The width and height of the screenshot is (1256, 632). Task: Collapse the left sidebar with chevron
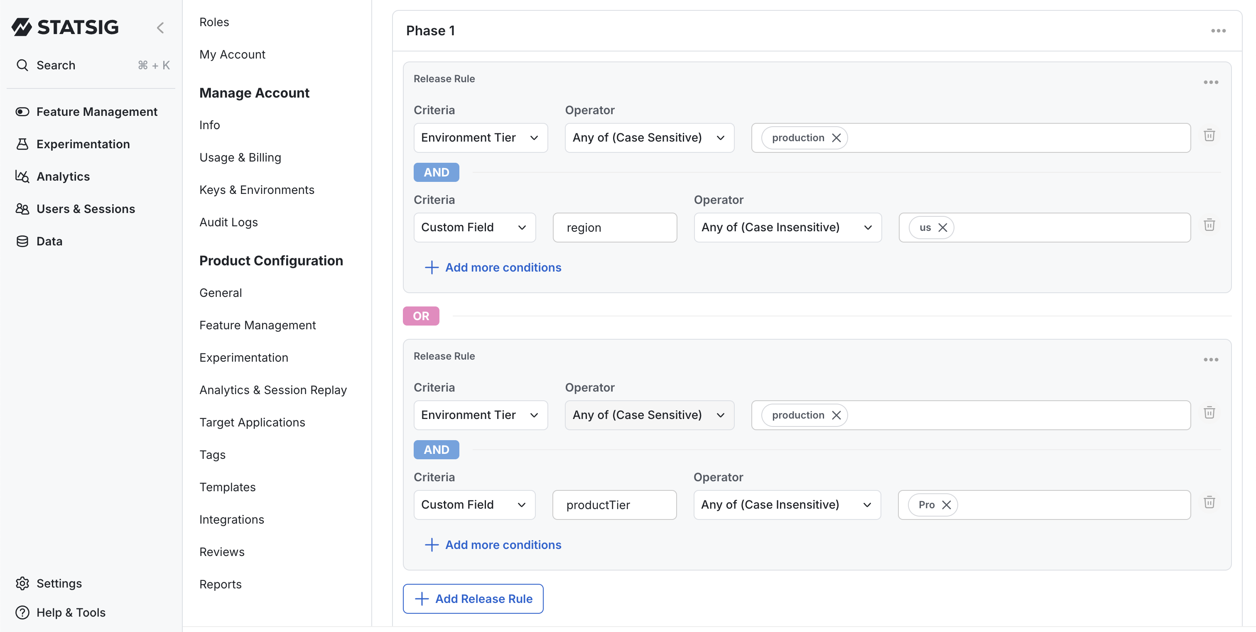(x=160, y=28)
